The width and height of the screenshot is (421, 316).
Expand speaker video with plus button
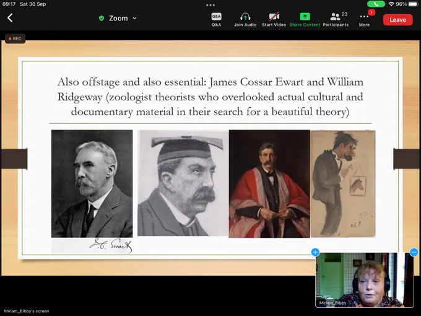point(315,252)
